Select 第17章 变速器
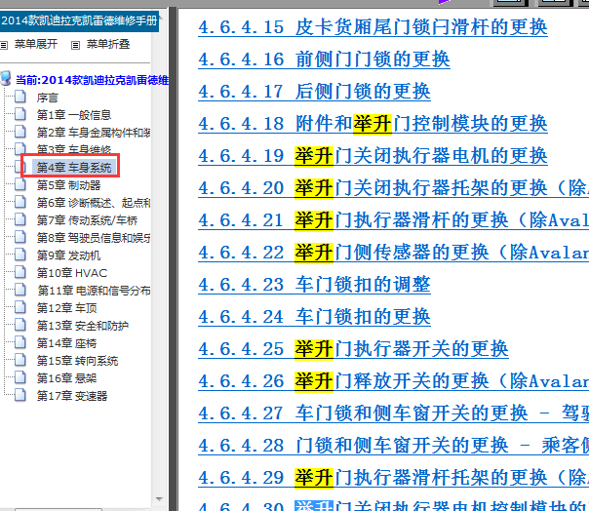This screenshot has width=589, height=511. [x=72, y=396]
